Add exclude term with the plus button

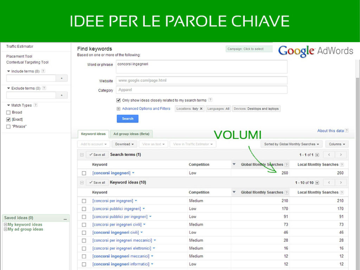coord(62,95)
